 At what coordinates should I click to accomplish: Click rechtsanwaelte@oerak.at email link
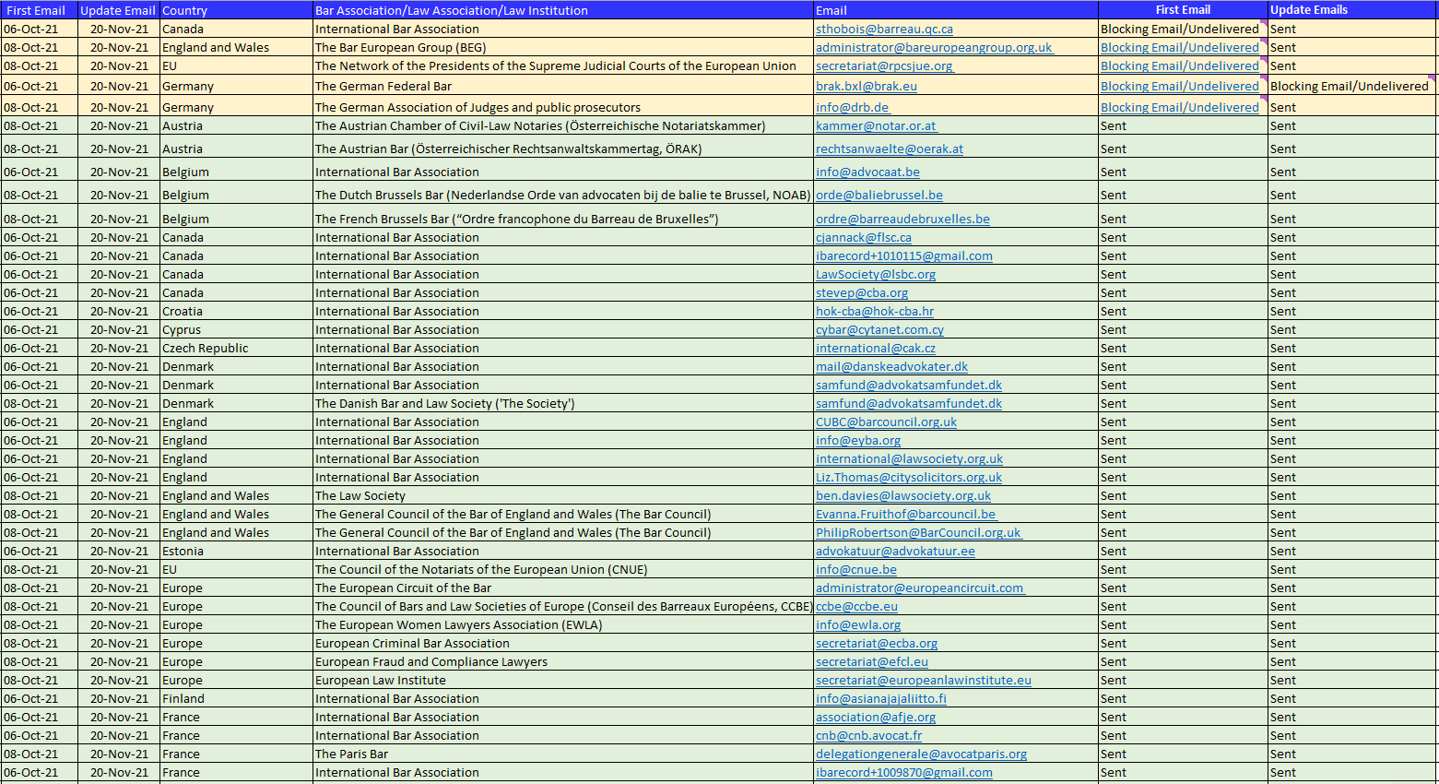click(x=890, y=149)
